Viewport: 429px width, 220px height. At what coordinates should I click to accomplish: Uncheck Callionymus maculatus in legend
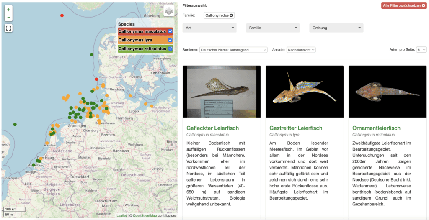coord(171,31)
